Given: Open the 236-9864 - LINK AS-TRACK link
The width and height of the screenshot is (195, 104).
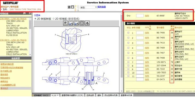Looking at the screenshot, I should (13, 19).
